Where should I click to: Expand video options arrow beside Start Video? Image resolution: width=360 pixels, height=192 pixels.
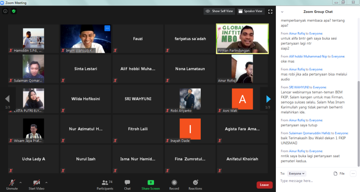pyautogui.click(x=46, y=182)
